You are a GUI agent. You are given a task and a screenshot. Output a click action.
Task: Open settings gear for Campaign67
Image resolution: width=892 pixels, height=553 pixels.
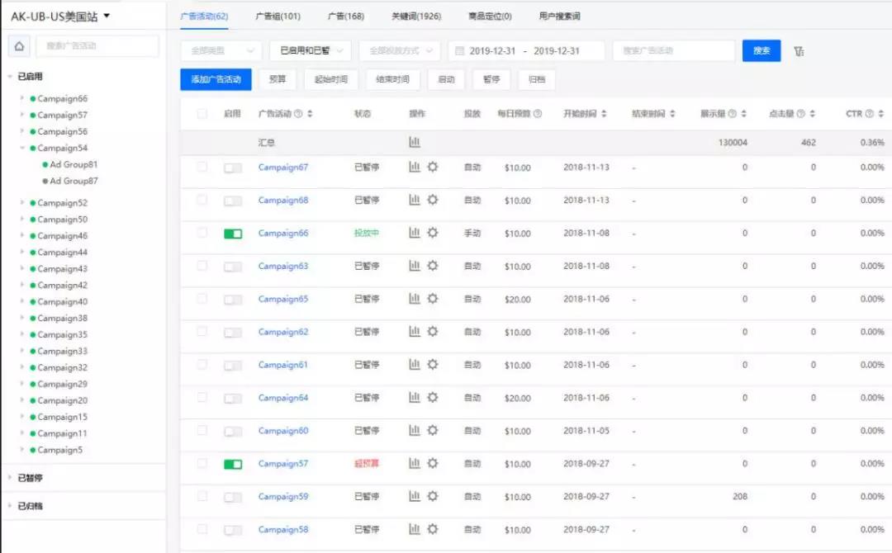point(433,167)
